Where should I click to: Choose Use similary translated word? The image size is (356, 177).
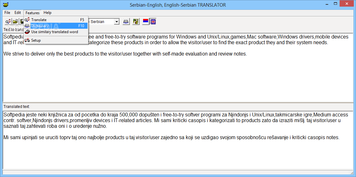(56, 32)
